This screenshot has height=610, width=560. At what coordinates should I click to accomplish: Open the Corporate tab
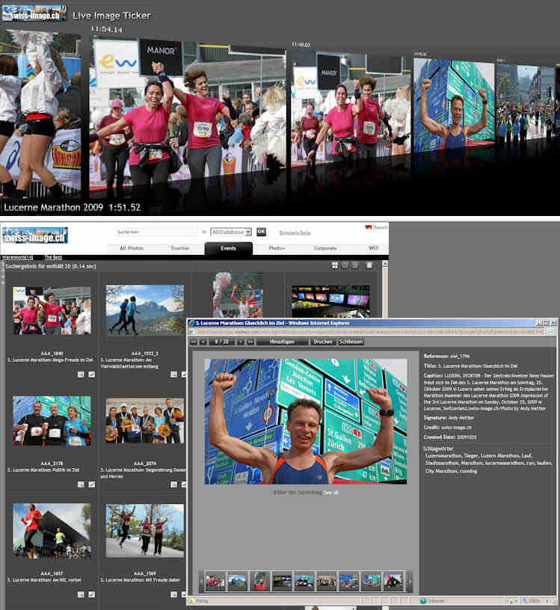(324, 247)
